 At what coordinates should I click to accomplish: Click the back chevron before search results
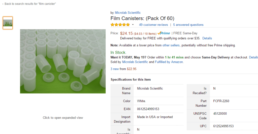[x=3, y=4]
